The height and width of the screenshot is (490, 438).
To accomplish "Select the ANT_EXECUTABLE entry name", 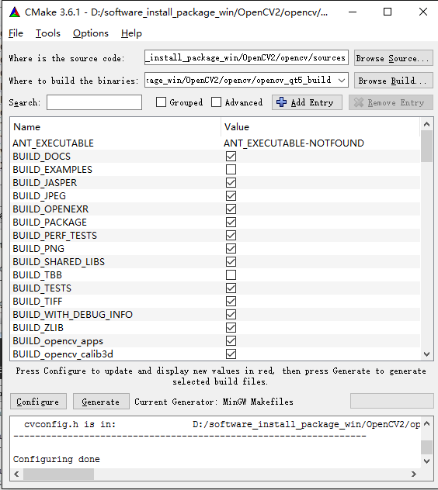I will click(x=54, y=143).
